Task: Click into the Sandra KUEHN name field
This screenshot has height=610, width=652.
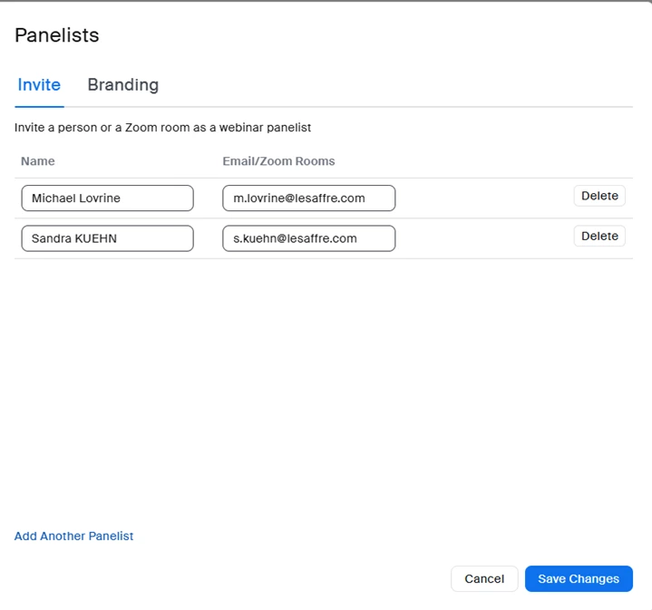Action: (x=107, y=237)
